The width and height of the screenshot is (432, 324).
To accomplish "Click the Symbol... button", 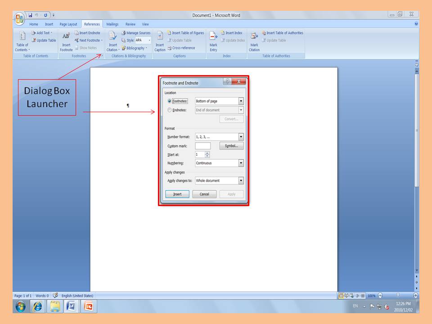I will coord(231,146).
